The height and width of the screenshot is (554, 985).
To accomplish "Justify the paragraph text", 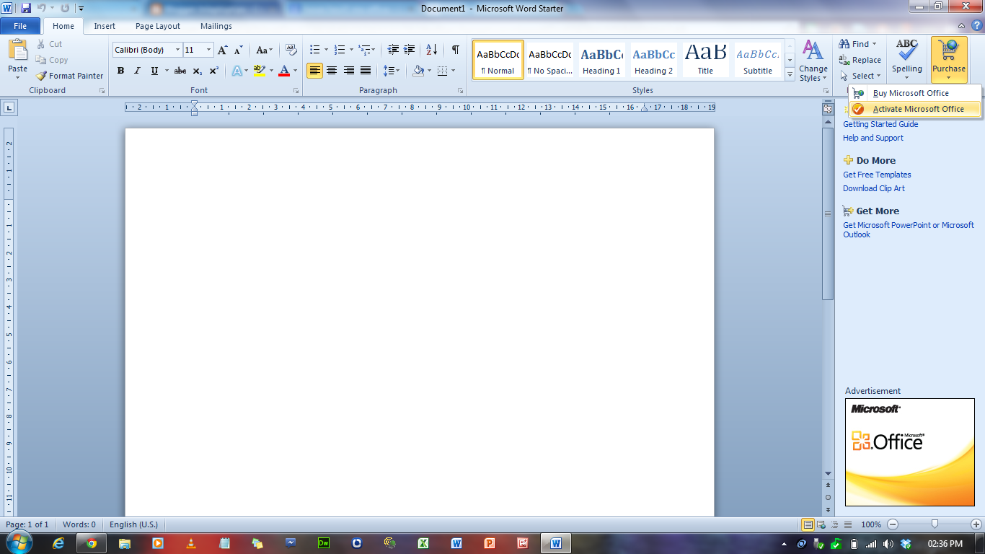I will pyautogui.click(x=366, y=71).
